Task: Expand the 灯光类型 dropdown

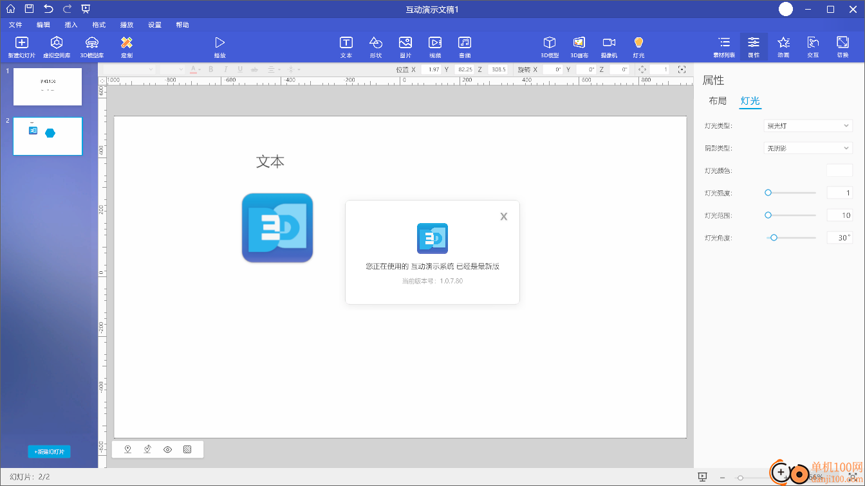Action: coord(808,126)
